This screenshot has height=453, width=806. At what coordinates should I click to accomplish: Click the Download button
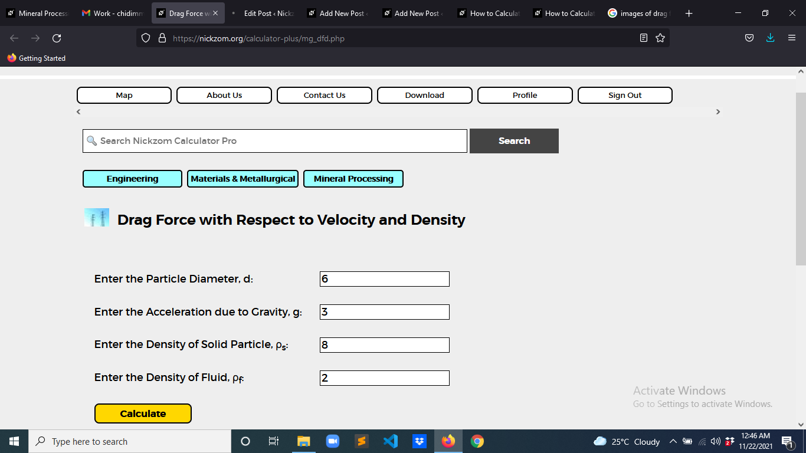pyautogui.click(x=425, y=95)
